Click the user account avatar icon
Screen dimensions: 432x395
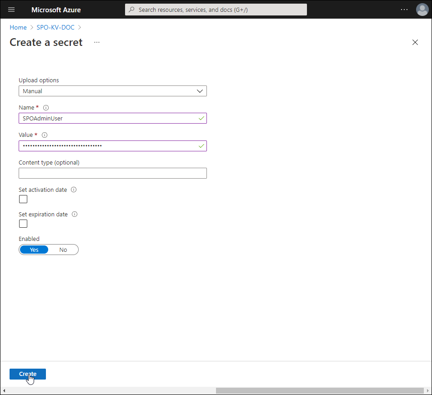click(x=422, y=10)
